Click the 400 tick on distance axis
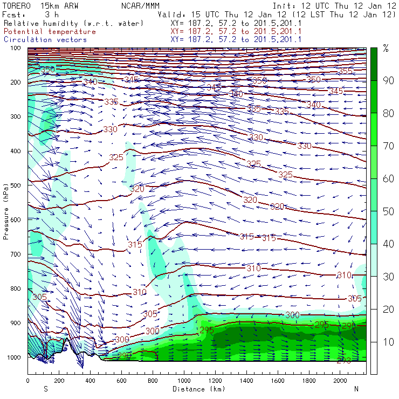 click(91, 381)
